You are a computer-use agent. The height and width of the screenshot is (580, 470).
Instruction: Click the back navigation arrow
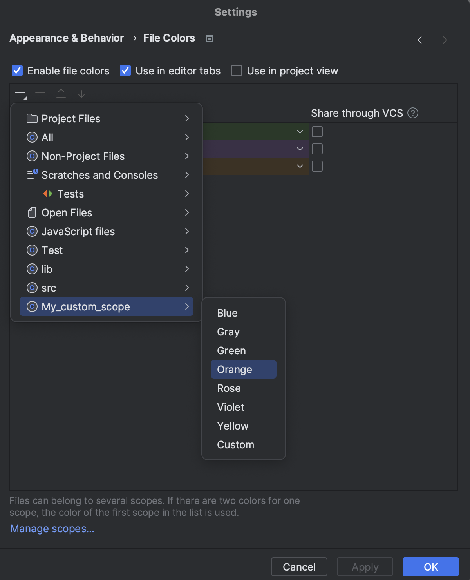pyautogui.click(x=422, y=40)
